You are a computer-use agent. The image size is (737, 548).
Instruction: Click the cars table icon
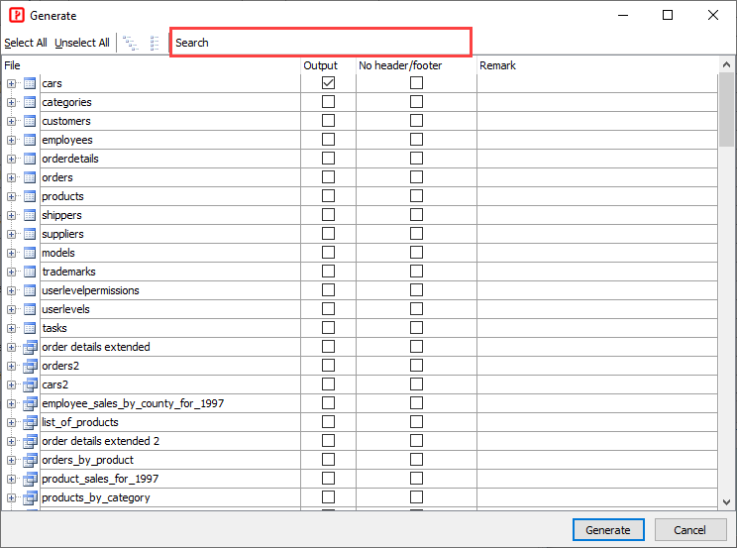(x=30, y=83)
